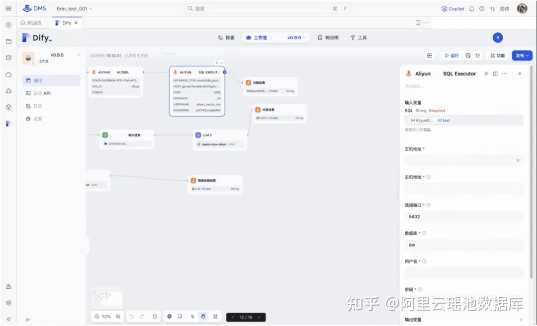Click the edit history clock icon in bottom toolbar
537x326 pixels.
click(x=155, y=317)
